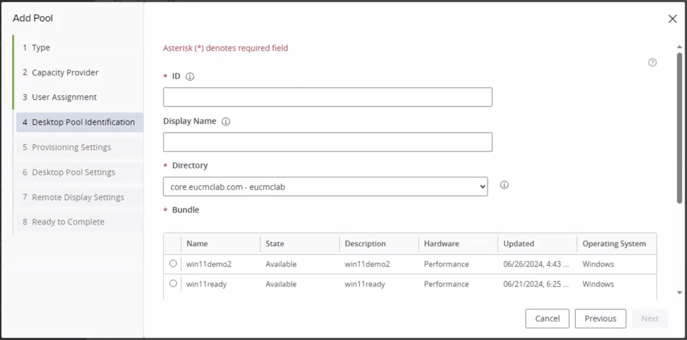Open the ID field info tooltip icon
Image resolution: width=687 pixels, height=340 pixels.
(x=190, y=76)
